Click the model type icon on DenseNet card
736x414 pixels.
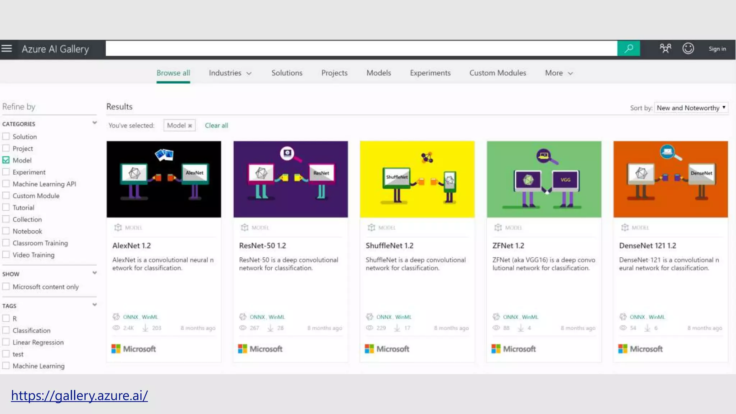pyautogui.click(x=625, y=227)
